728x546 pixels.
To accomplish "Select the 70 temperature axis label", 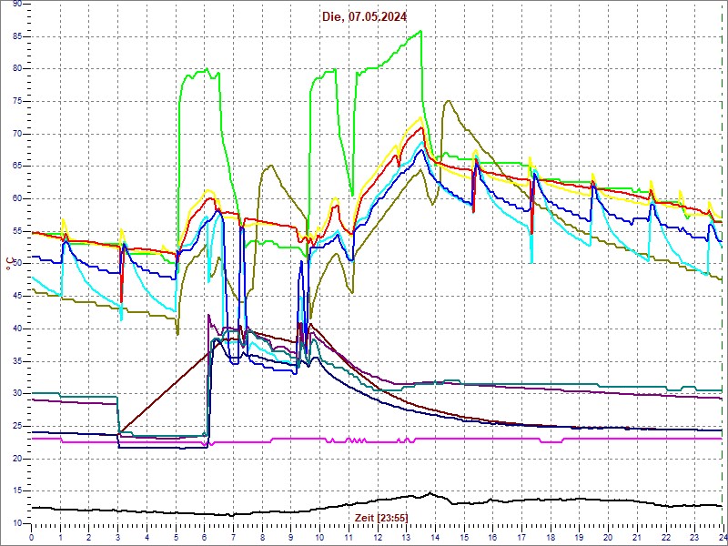I will click(x=16, y=134).
